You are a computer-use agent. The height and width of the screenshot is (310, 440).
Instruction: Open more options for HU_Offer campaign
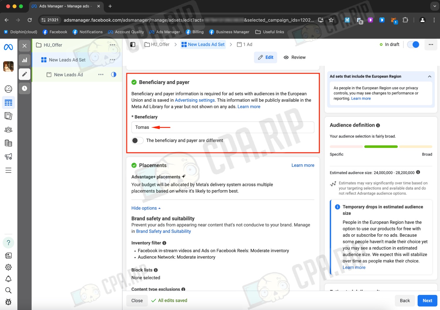(x=112, y=45)
